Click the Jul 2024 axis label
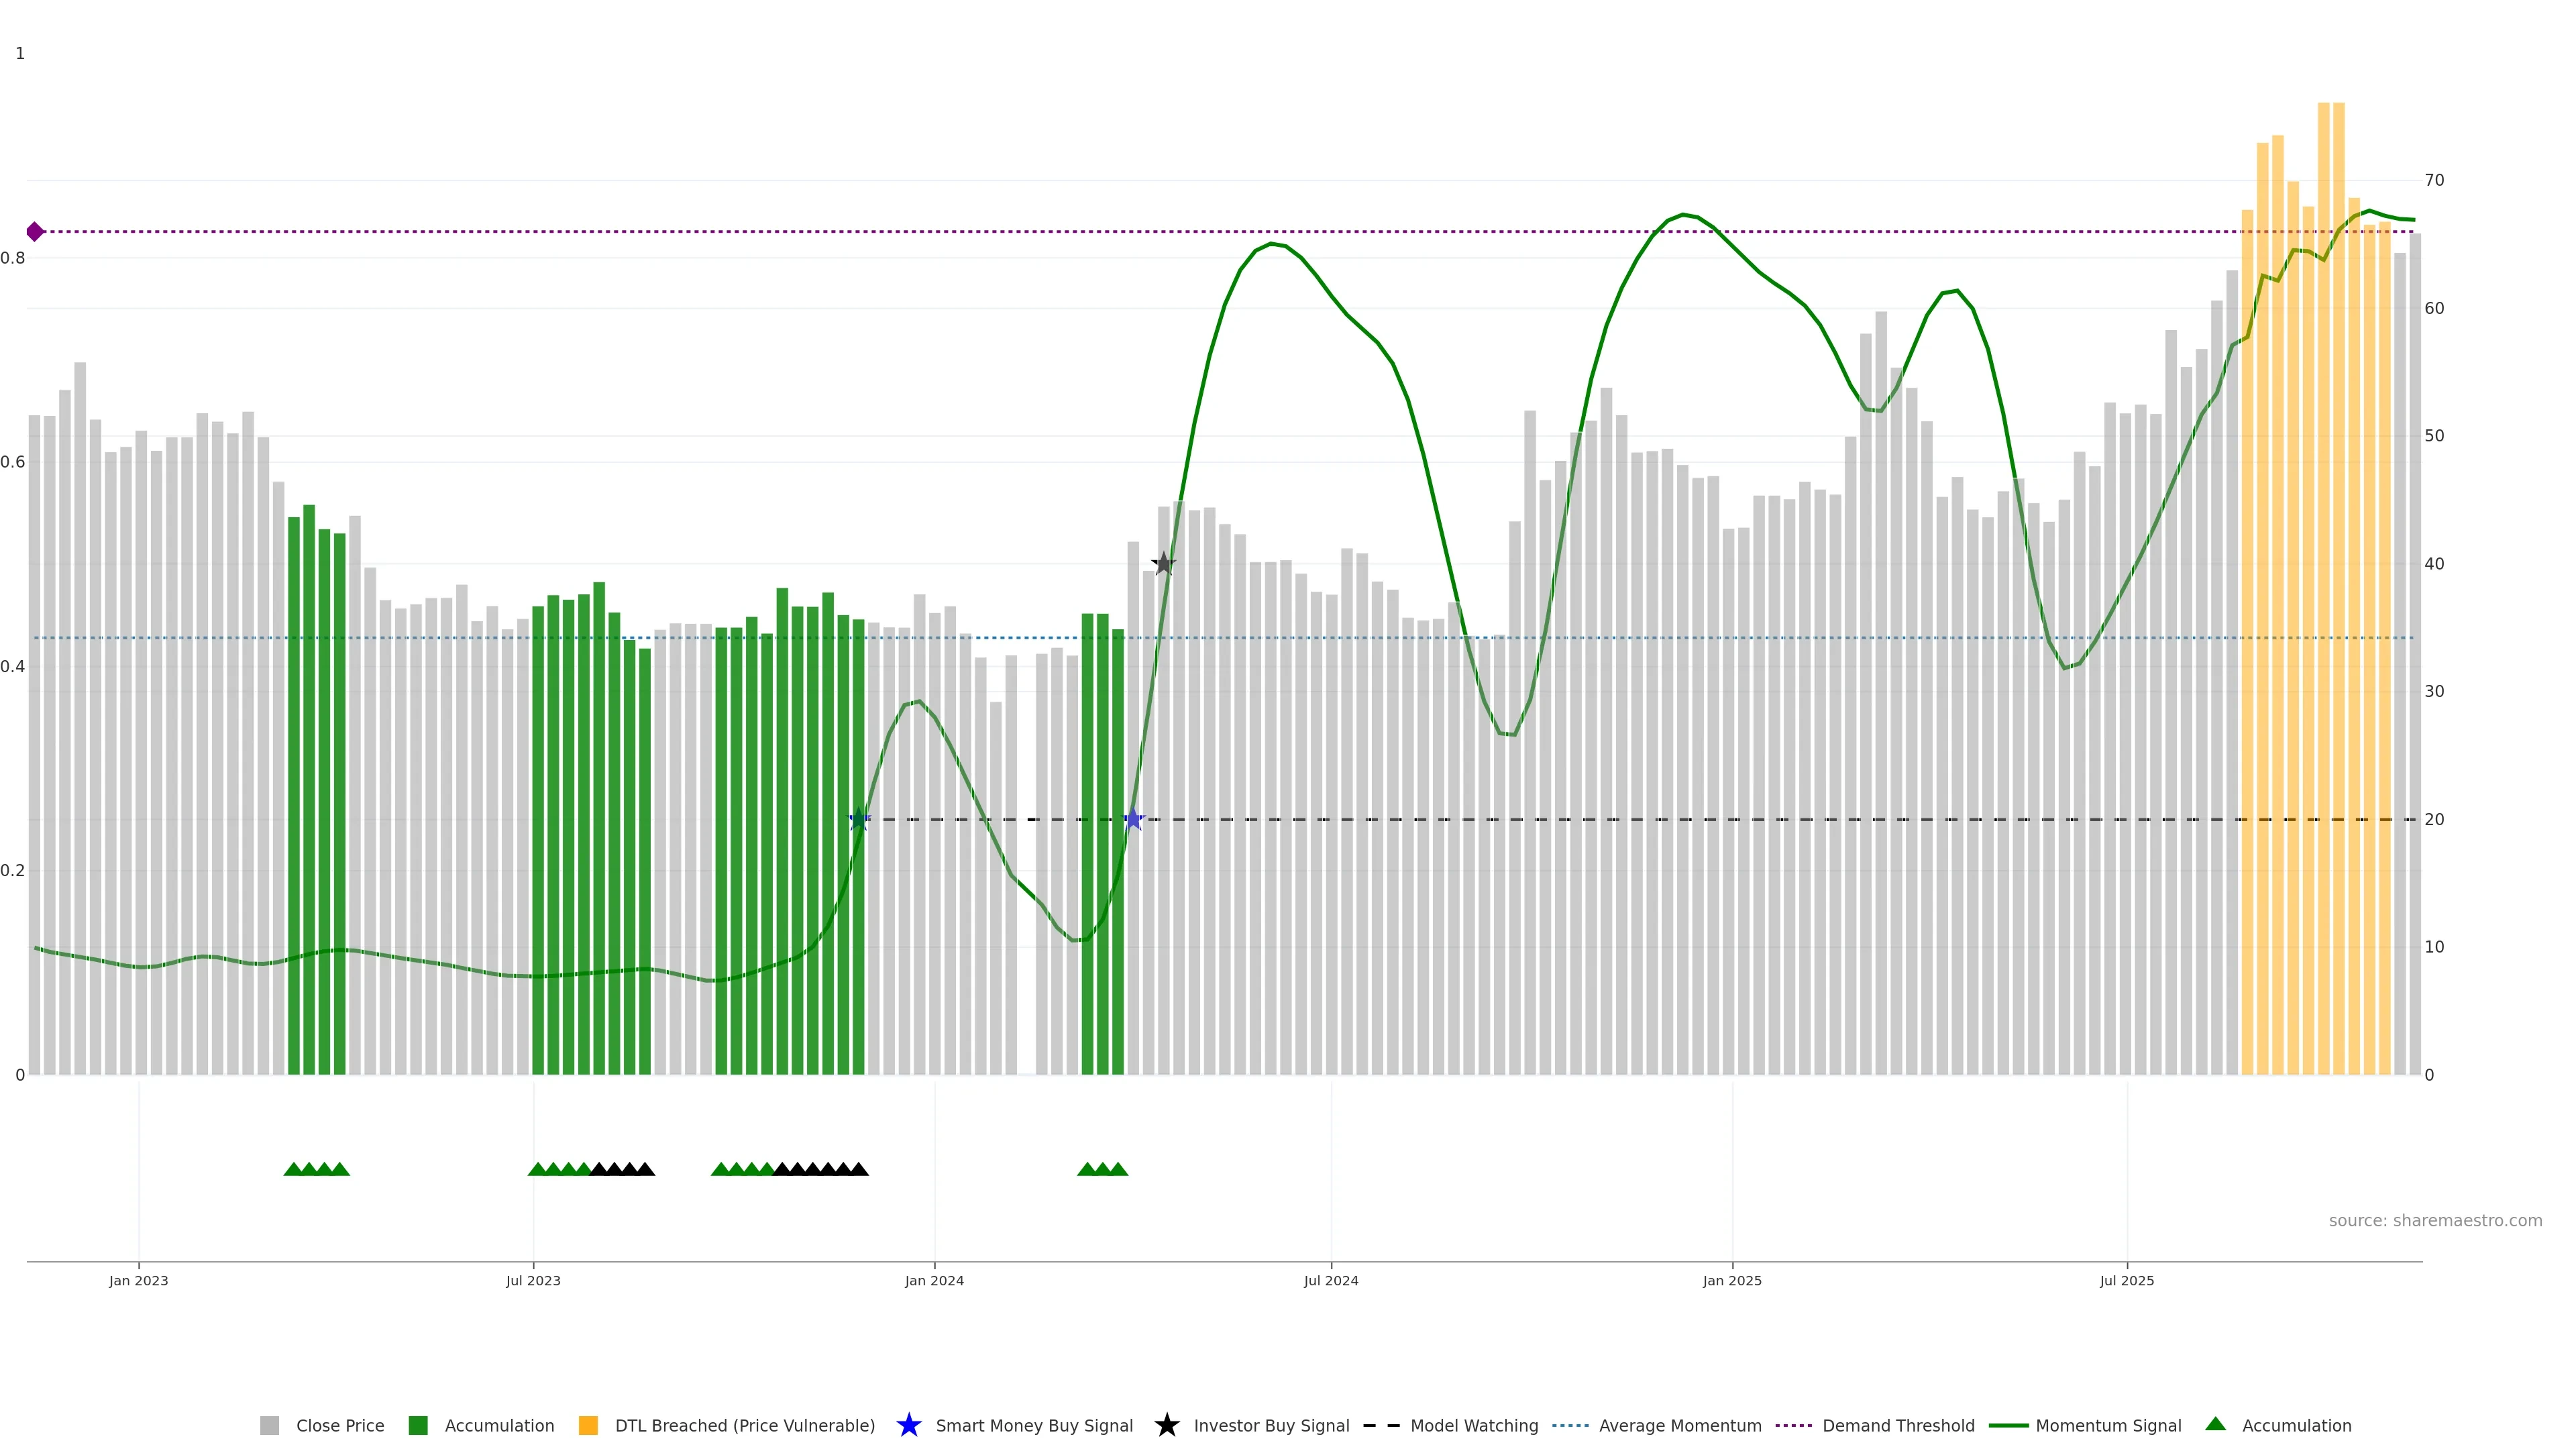The height and width of the screenshot is (1449, 2576). (x=1330, y=1281)
